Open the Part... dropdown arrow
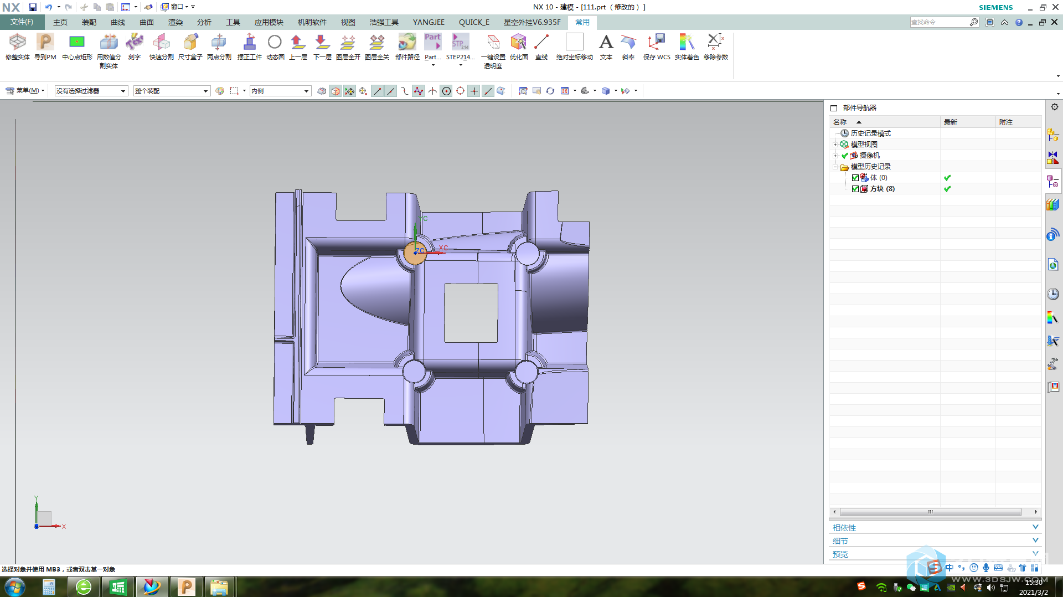Screen dimensions: 1063x597 [x=433, y=65]
